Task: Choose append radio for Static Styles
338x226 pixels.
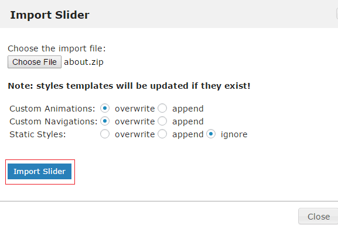Action: tap(162, 134)
